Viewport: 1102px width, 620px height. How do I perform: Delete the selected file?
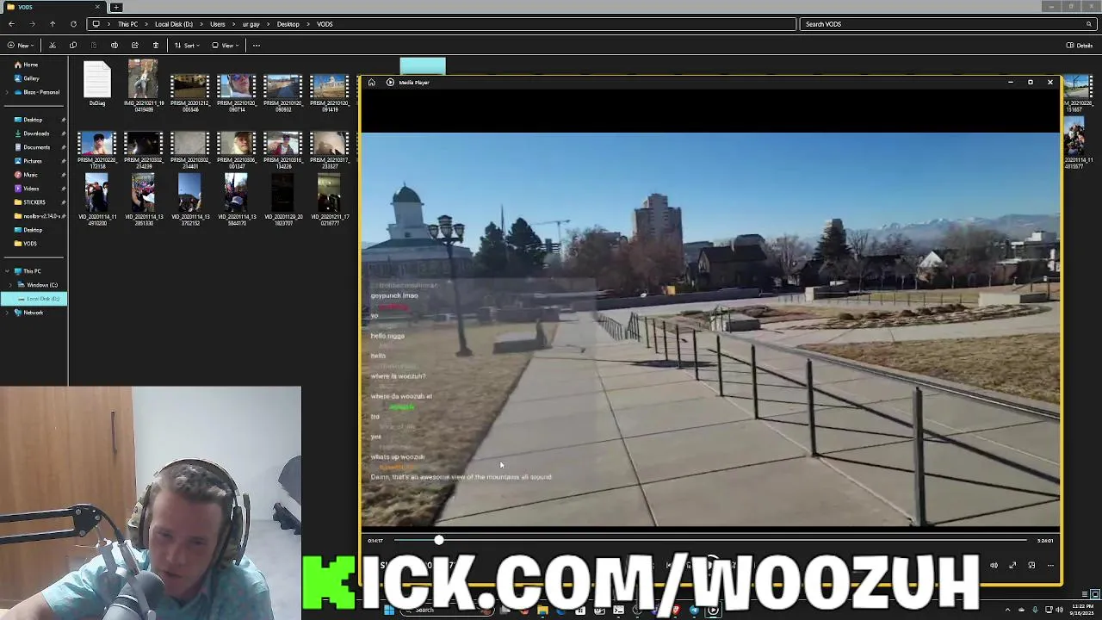(x=155, y=46)
